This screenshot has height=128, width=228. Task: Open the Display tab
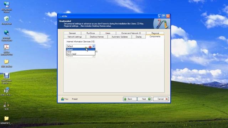tap(139, 37)
